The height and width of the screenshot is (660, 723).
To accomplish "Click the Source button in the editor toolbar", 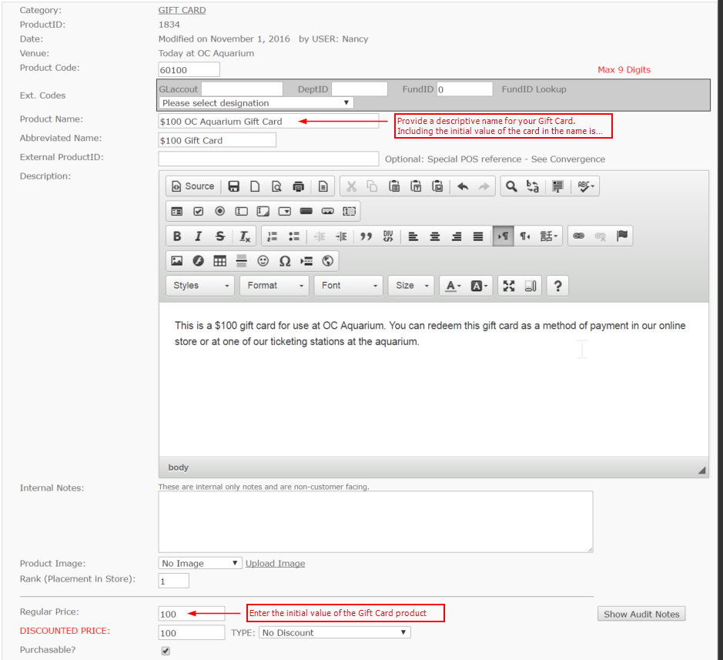I will 192,186.
